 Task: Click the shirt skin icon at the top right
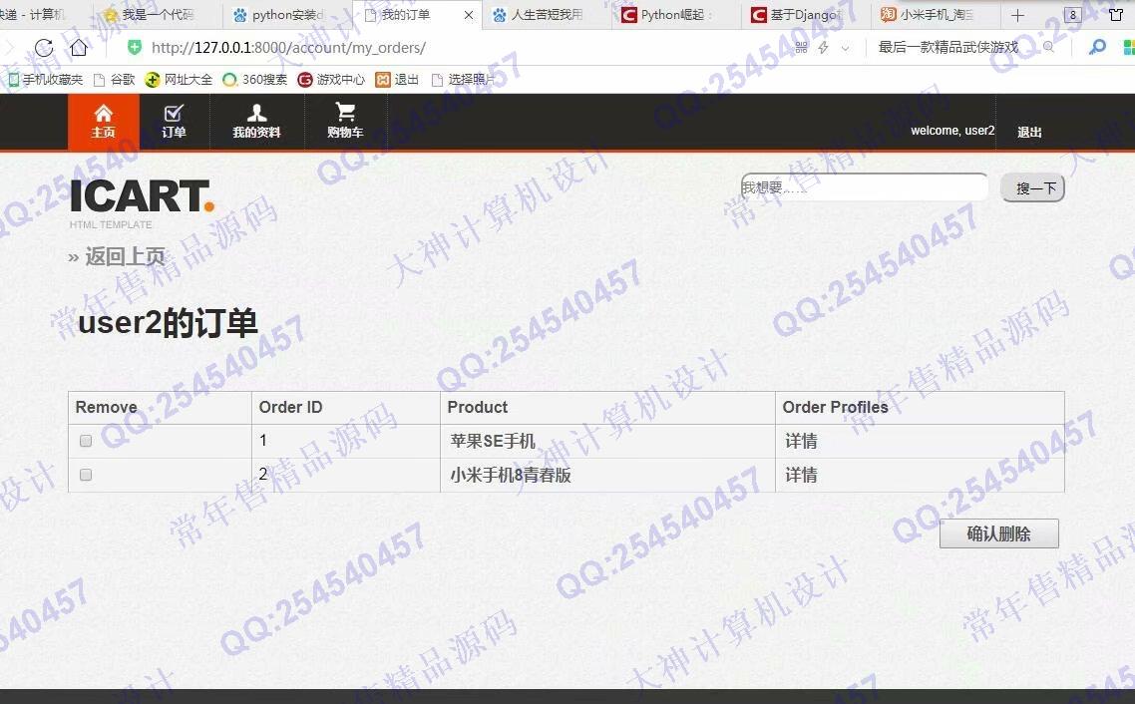pyautogui.click(x=1115, y=15)
